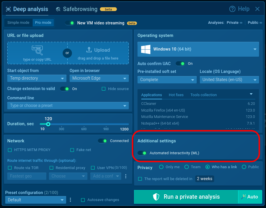266x208 pixels.
Task: Enable the HTTPS MITM PROXY checkbox
Action: [10, 150]
